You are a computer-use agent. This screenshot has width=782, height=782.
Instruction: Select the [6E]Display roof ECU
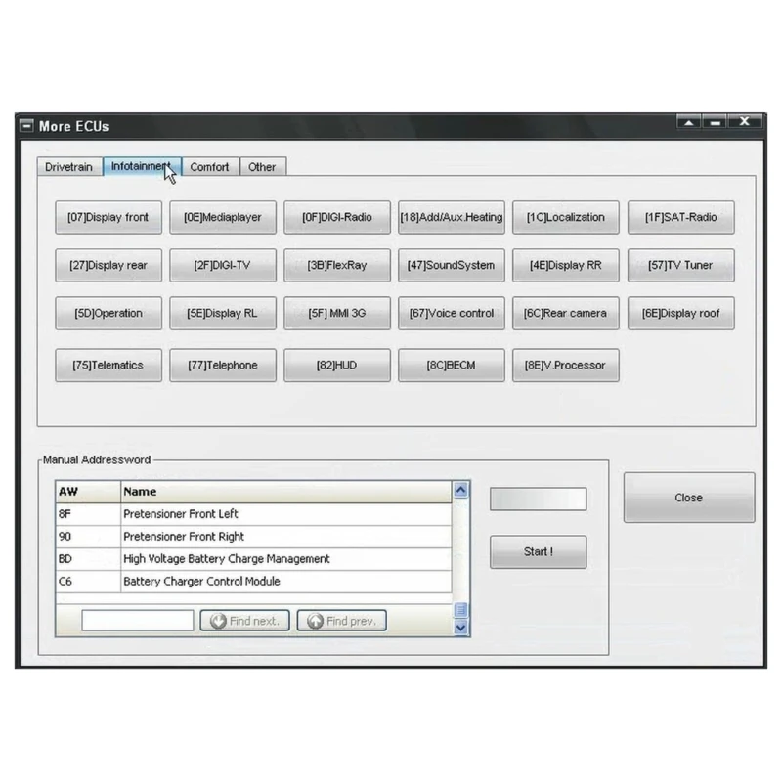click(680, 313)
